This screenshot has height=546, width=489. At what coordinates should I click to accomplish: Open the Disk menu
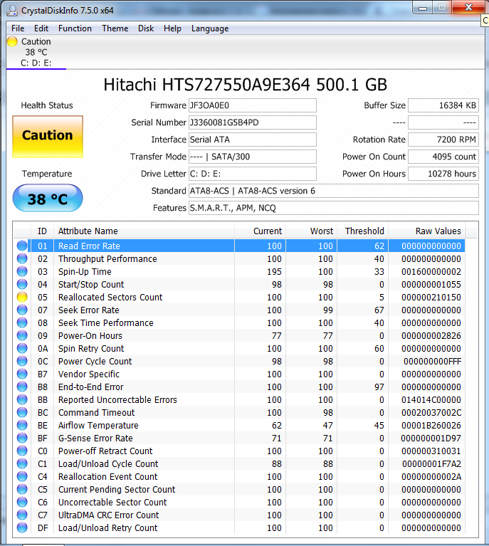coord(146,28)
